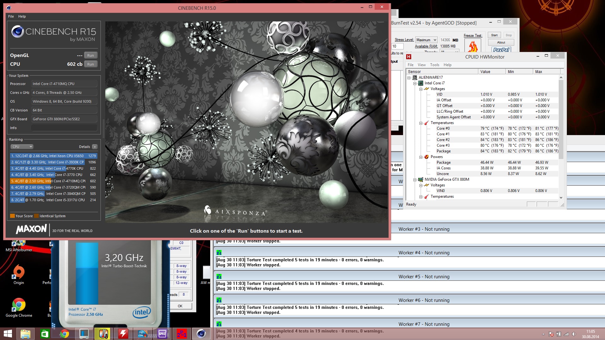The height and width of the screenshot is (340, 605).
Task: Open the PayPal donate button in BurnTest
Action: [501, 49]
